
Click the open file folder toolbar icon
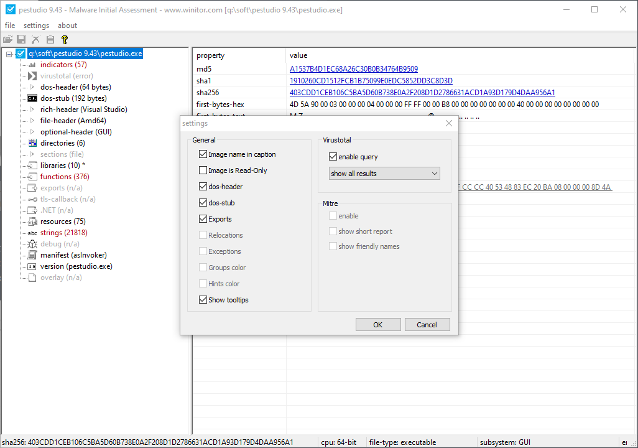(x=7, y=40)
